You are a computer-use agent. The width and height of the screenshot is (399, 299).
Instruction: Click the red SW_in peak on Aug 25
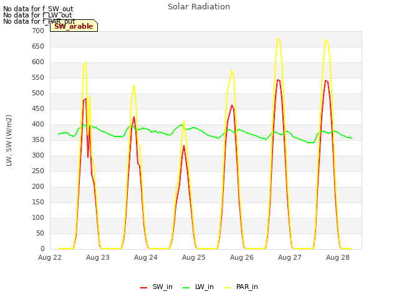pos(232,105)
